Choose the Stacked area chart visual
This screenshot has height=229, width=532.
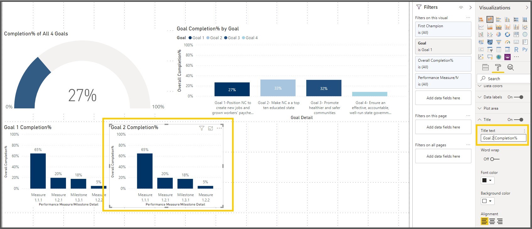(499, 27)
